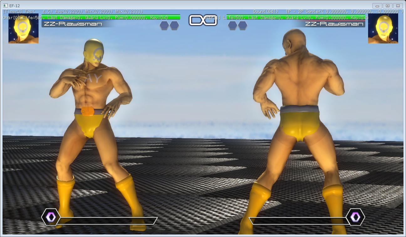Click player 1's purple power gauge emblem
The image size is (406, 237).
[51, 217]
